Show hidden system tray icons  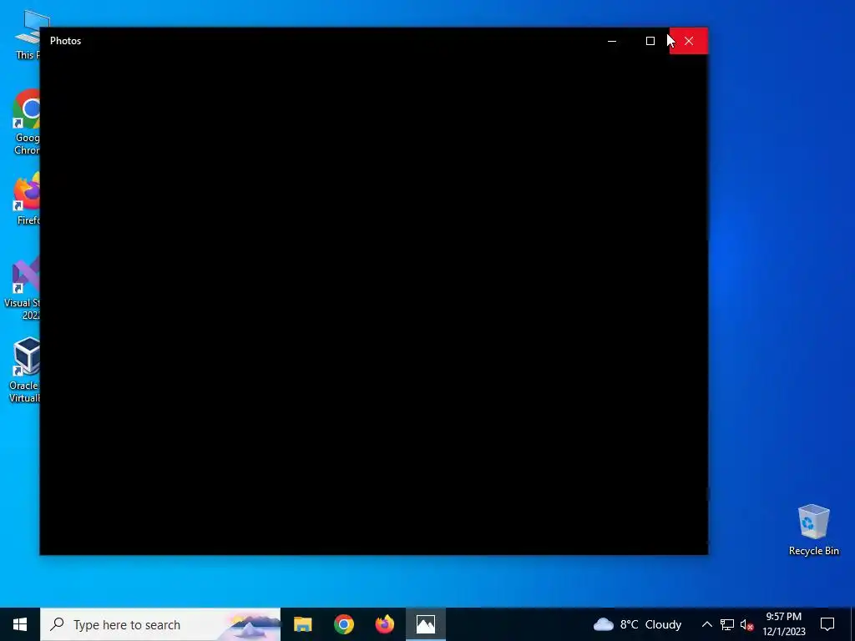point(706,624)
